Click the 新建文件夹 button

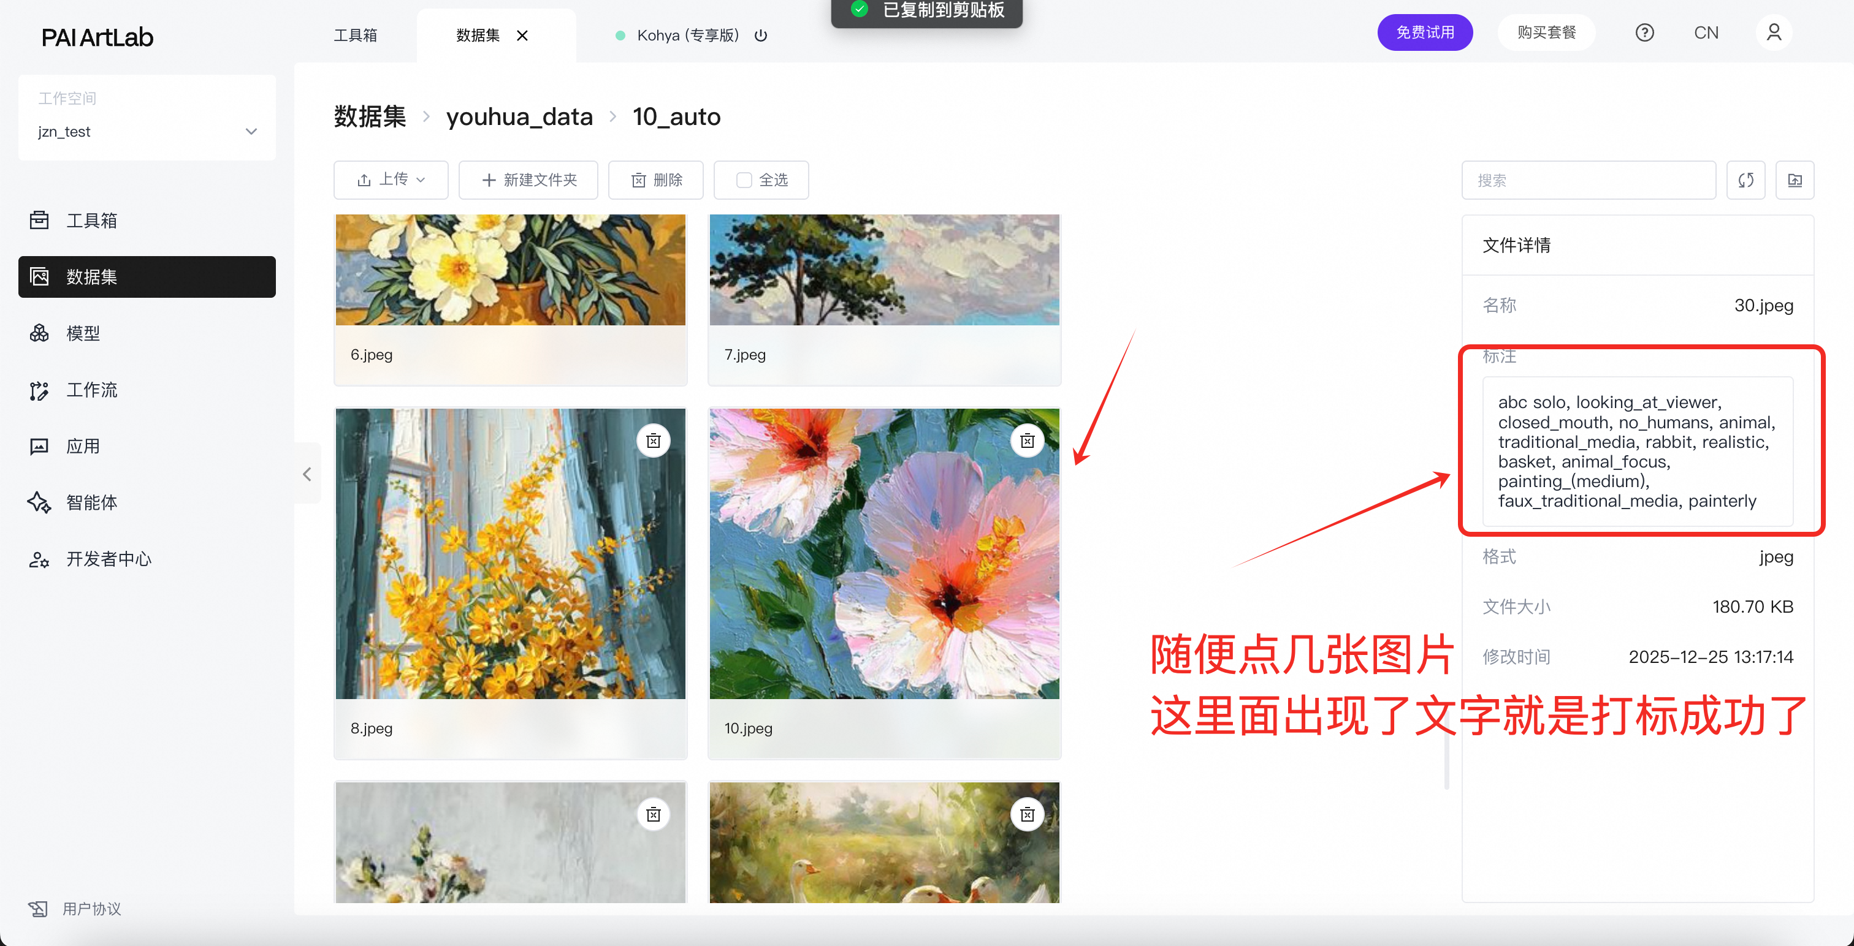point(528,180)
